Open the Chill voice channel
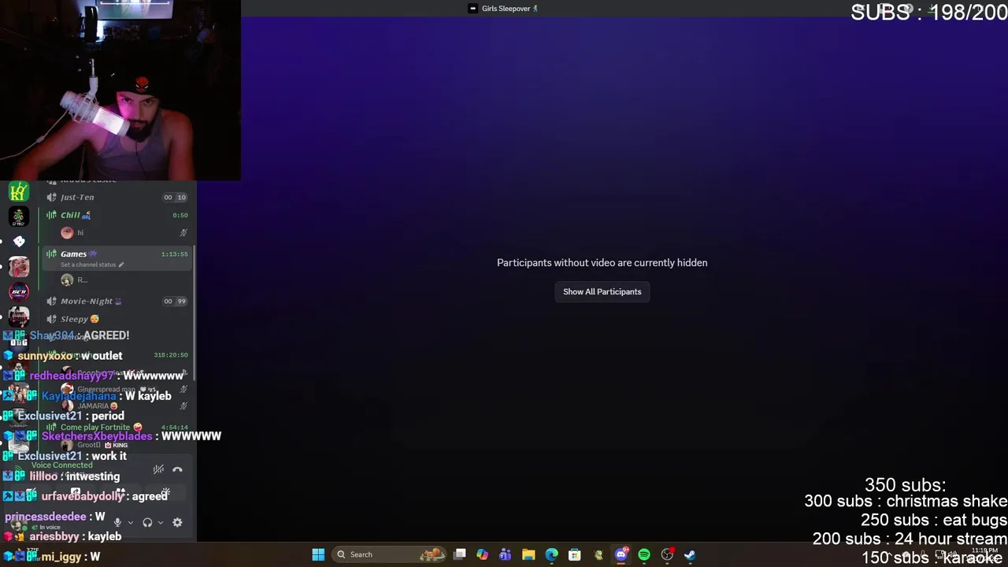The image size is (1008, 567). click(x=118, y=215)
